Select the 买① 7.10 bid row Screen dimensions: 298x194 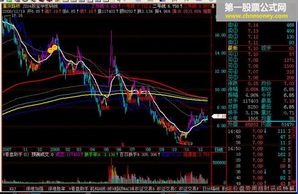point(261,54)
